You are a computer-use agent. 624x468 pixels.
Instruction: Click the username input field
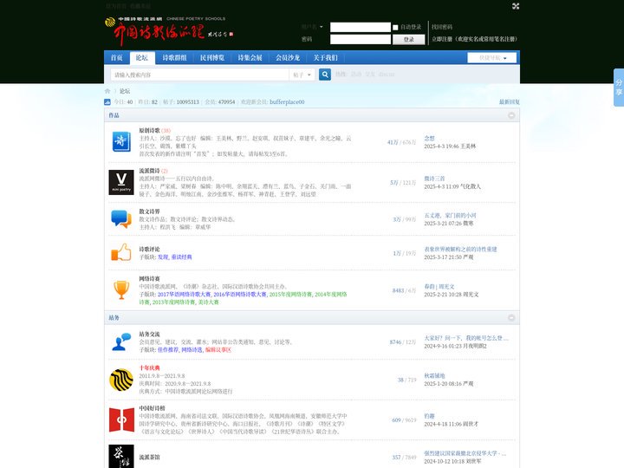point(361,27)
